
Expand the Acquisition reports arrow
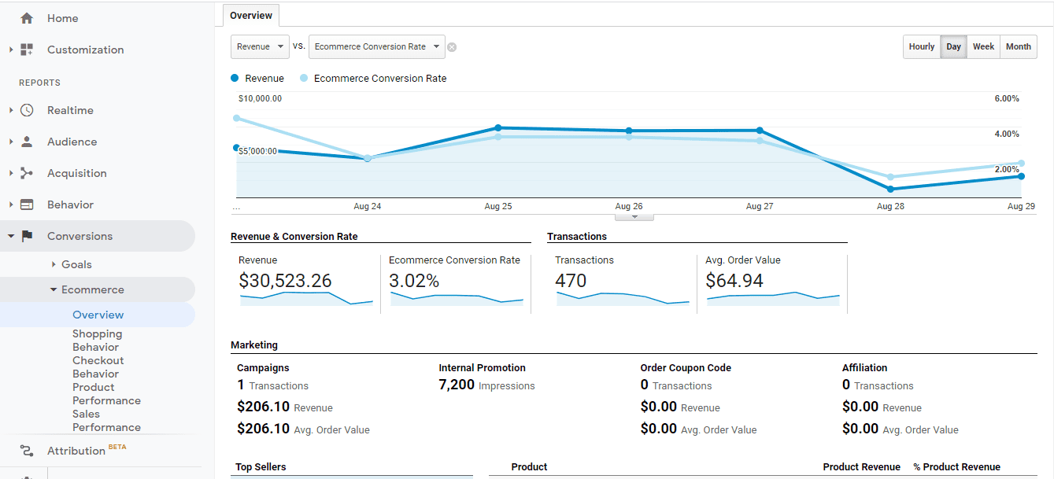pyautogui.click(x=11, y=173)
